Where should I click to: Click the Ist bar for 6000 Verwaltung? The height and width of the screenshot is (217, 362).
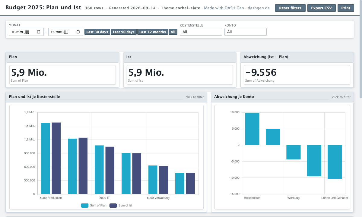click(164, 180)
